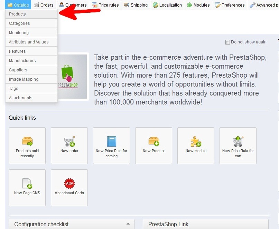Tick the Do not show again checkbox
Screen dimensions: 279x229
[x=227, y=42]
